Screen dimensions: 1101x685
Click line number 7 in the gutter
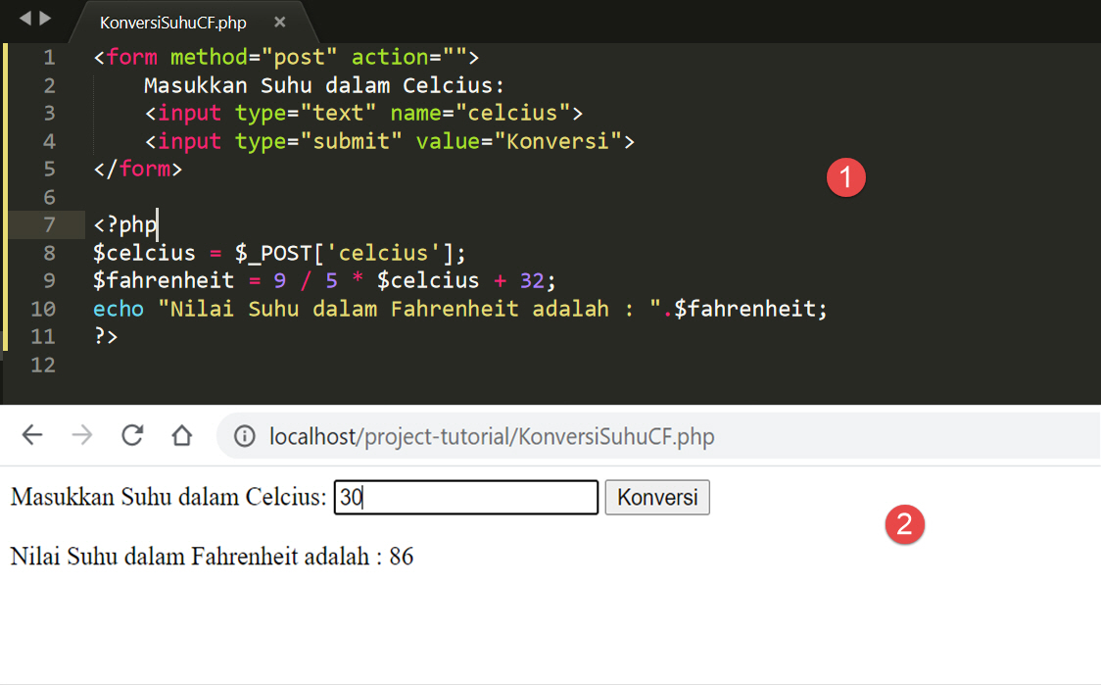(x=49, y=224)
